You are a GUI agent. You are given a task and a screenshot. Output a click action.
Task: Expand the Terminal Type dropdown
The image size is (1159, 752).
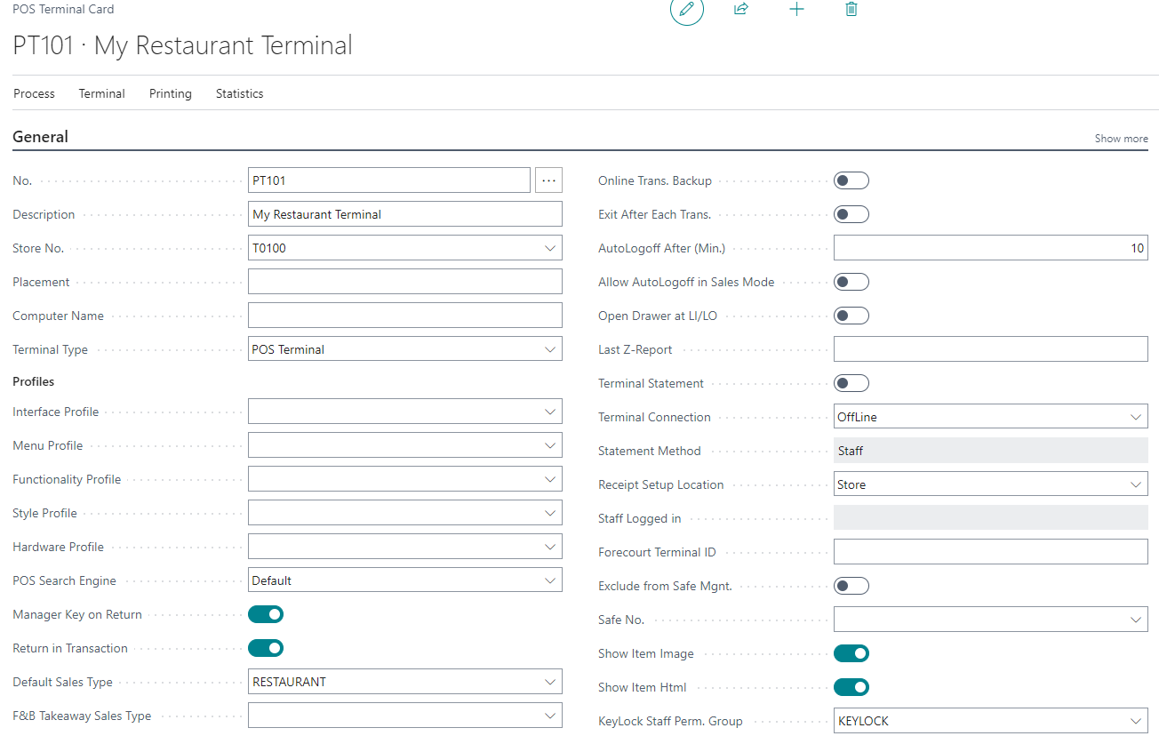click(x=550, y=349)
